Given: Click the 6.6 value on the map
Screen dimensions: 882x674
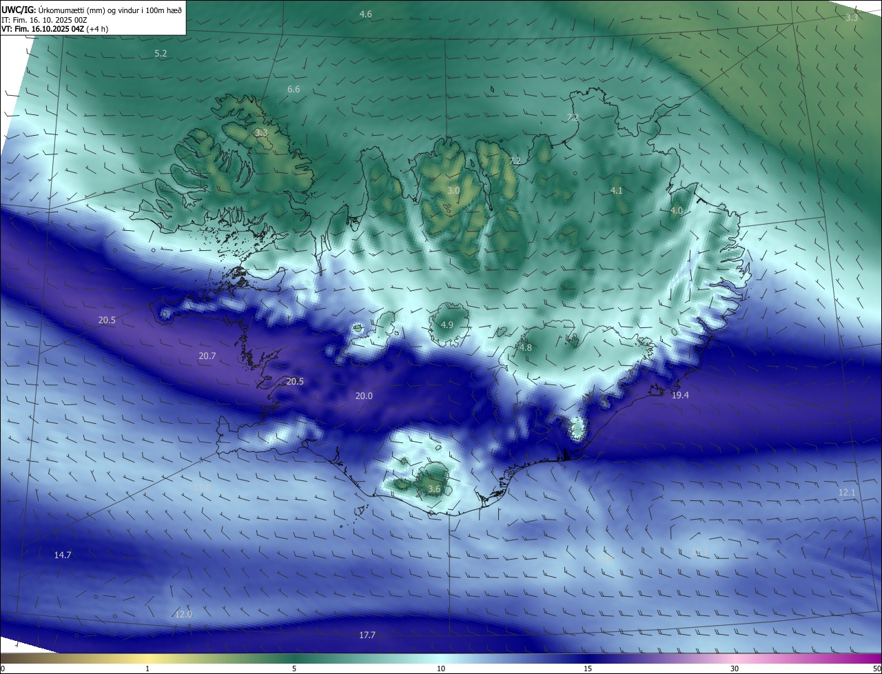Looking at the screenshot, I should click(x=294, y=90).
